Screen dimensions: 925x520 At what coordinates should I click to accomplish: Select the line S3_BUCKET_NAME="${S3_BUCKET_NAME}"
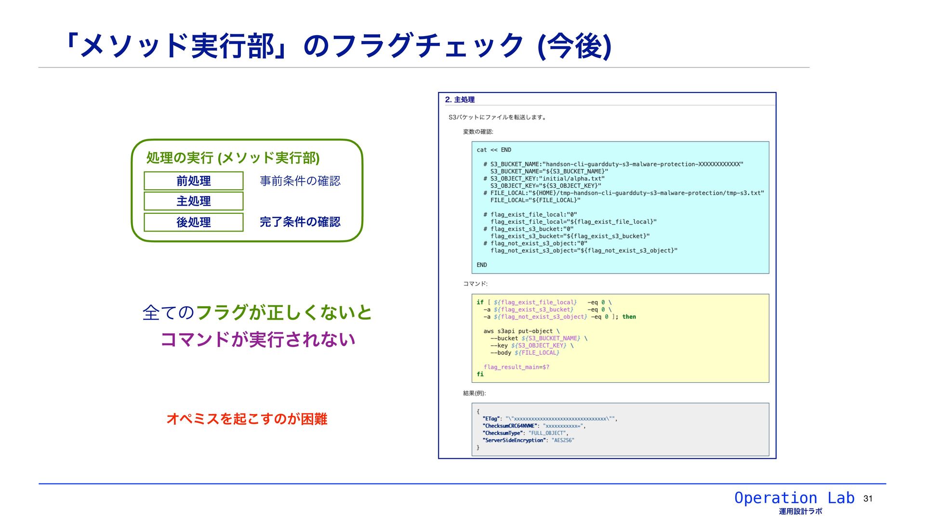pos(549,171)
